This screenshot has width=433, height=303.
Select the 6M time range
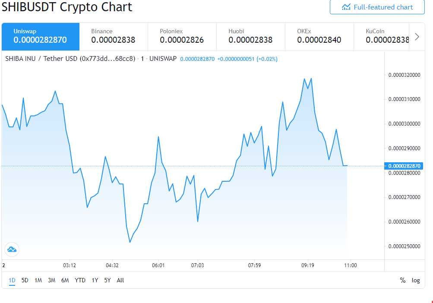(x=65, y=281)
